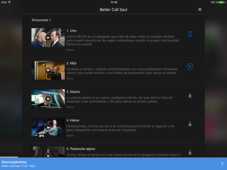Tap the Héroe episode description text
The height and width of the screenshot is (170, 227).
(120, 128)
